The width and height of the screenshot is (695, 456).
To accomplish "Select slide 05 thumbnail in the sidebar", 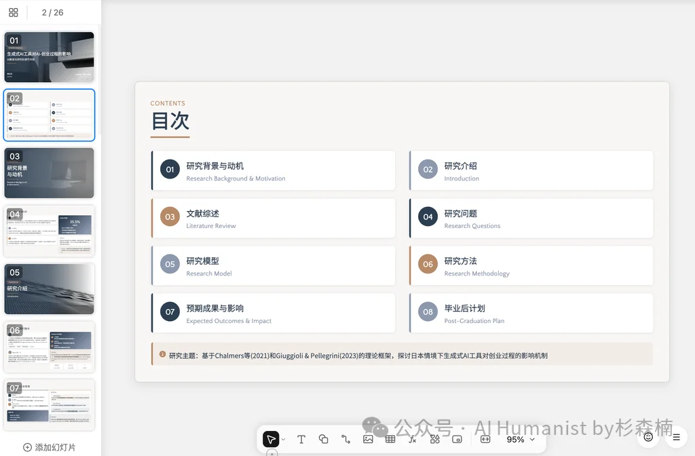I will [x=48, y=288].
